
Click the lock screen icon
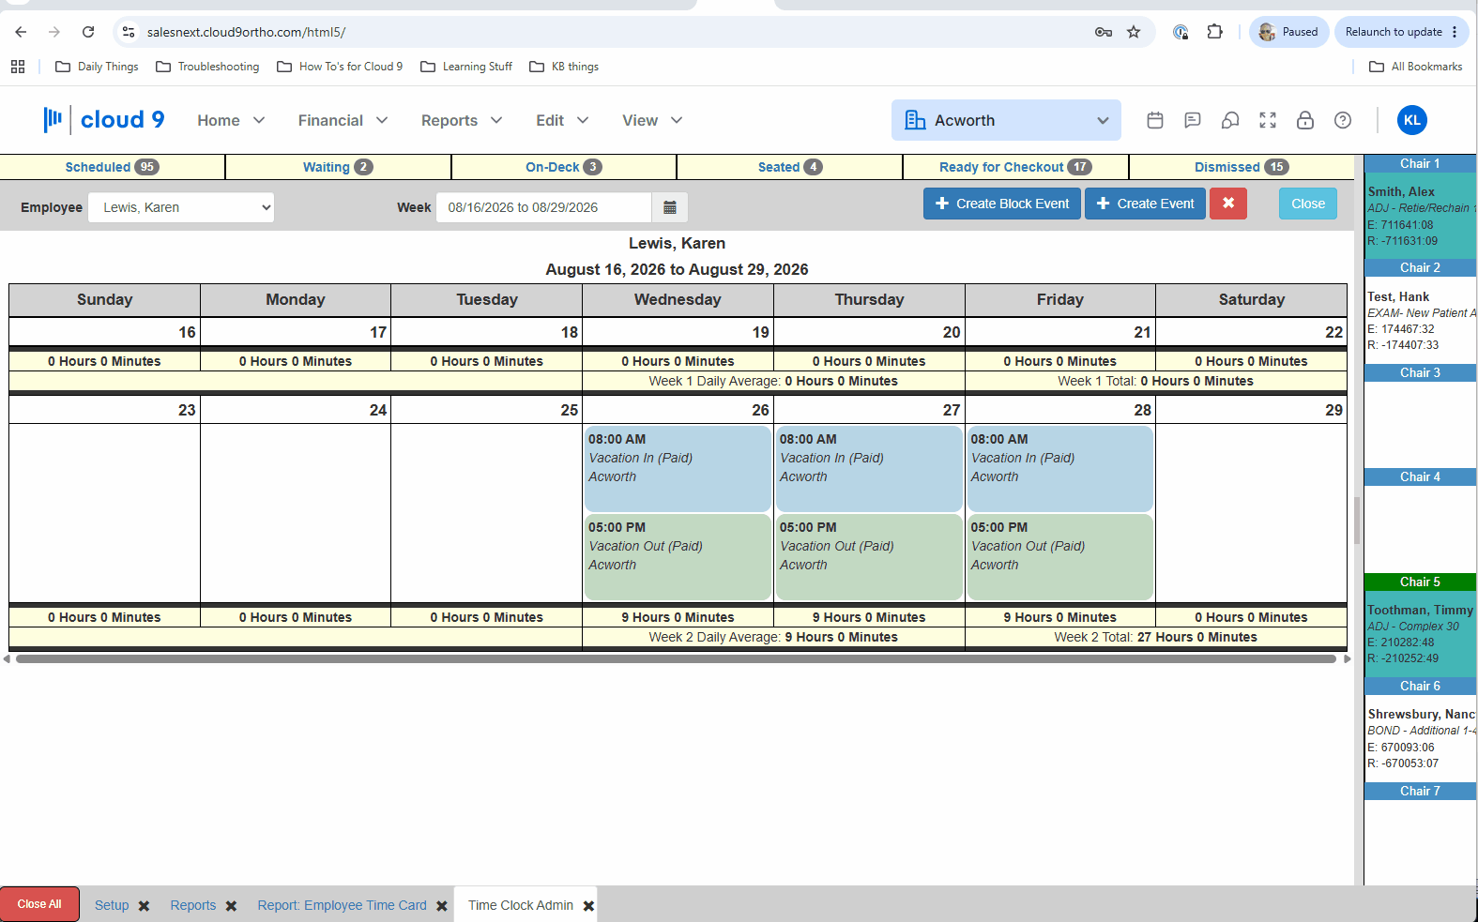[x=1305, y=120]
